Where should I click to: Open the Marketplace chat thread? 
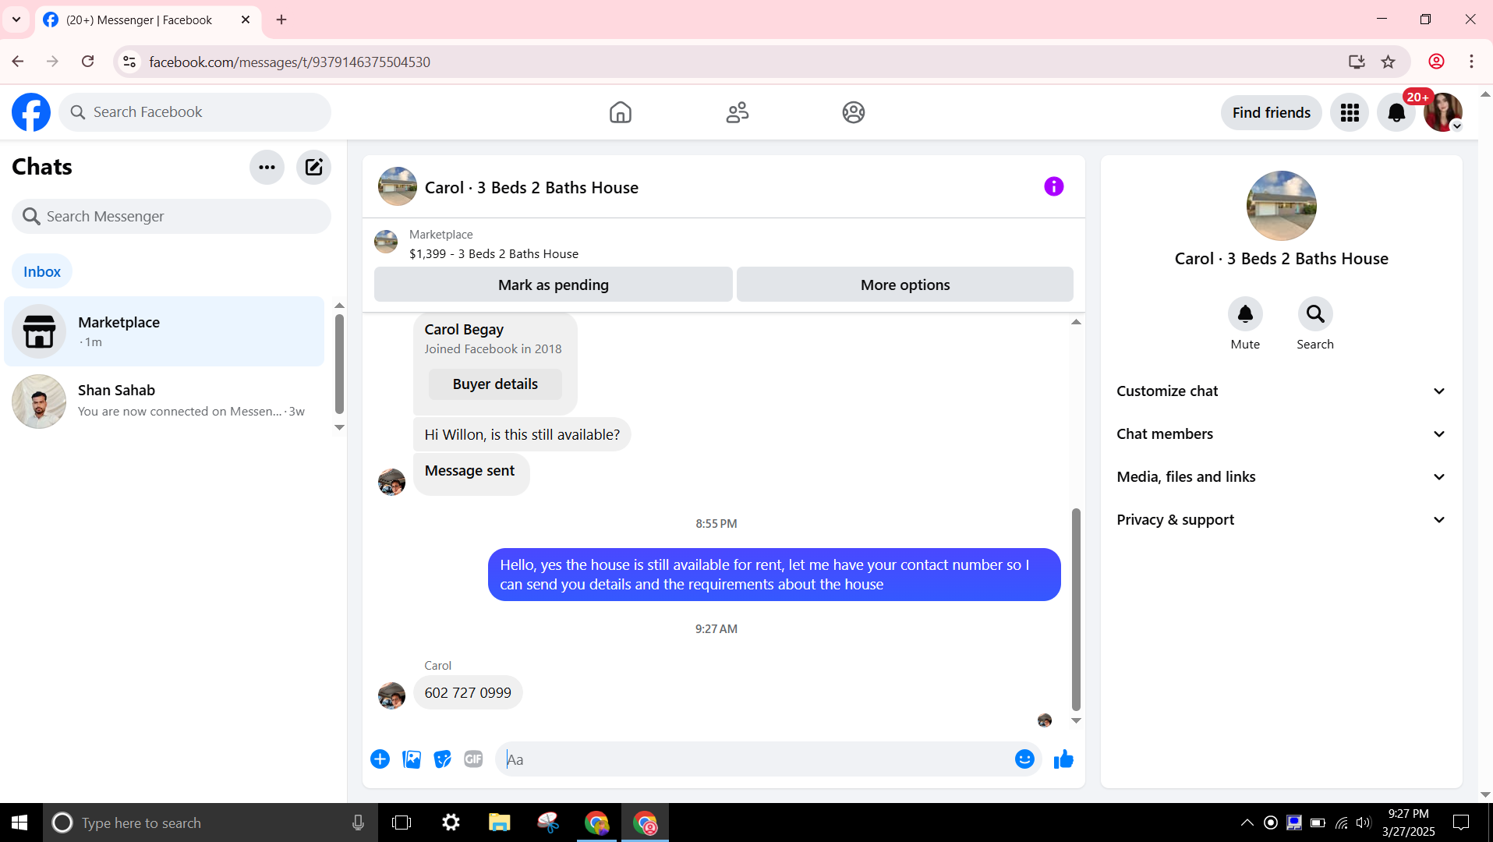[164, 331]
